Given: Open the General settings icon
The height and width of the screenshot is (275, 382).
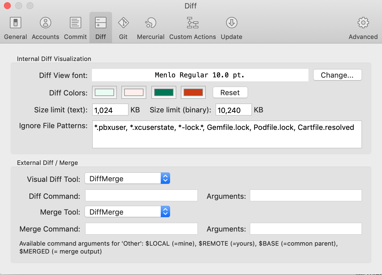Looking at the screenshot, I should click(x=15, y=27).
